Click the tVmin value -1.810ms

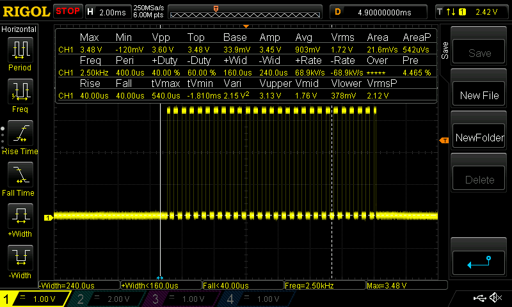[204, 96]
